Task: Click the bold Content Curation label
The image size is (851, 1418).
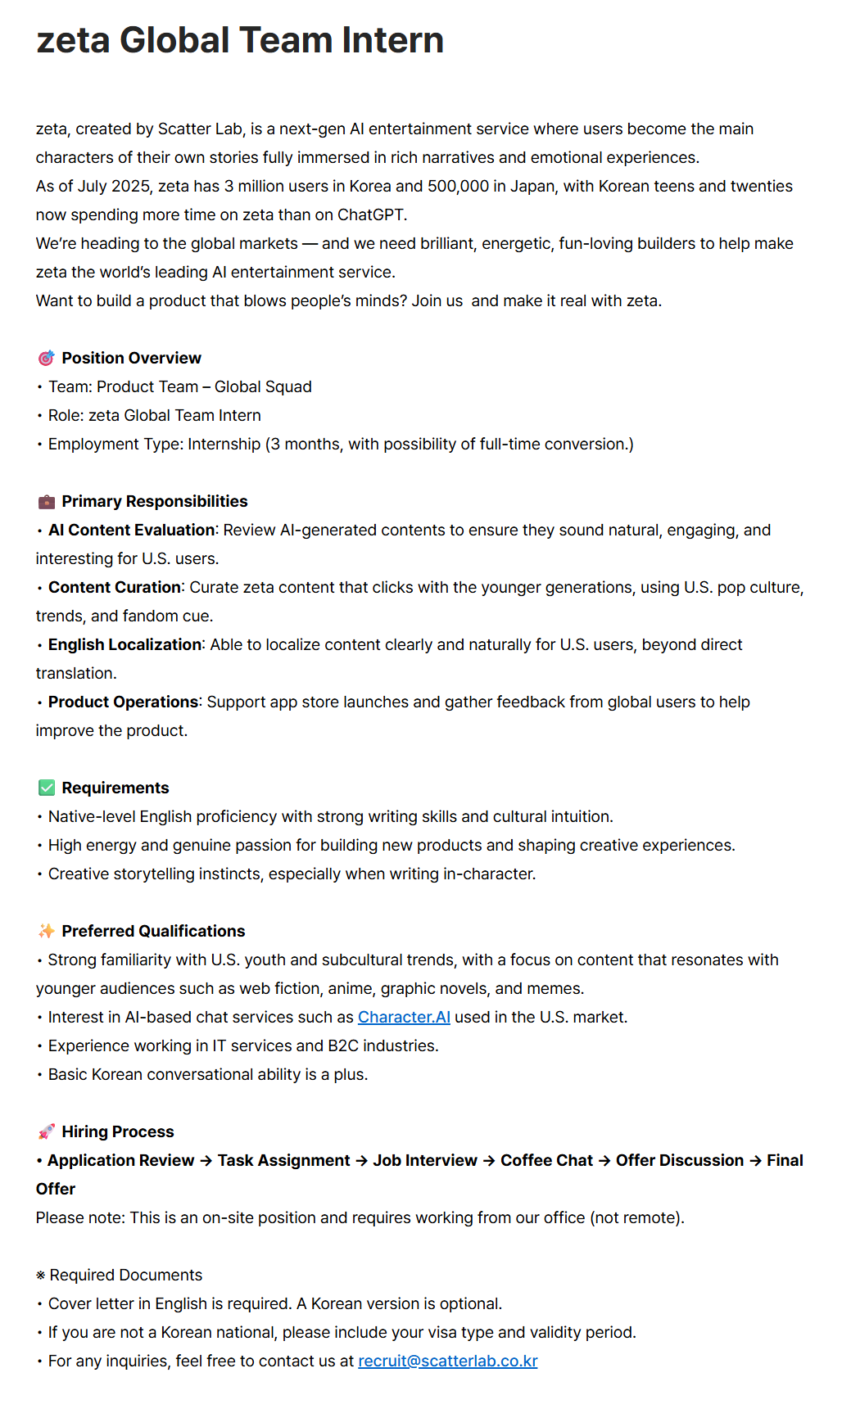Action: pyautogui.click(x=115, y=588)
